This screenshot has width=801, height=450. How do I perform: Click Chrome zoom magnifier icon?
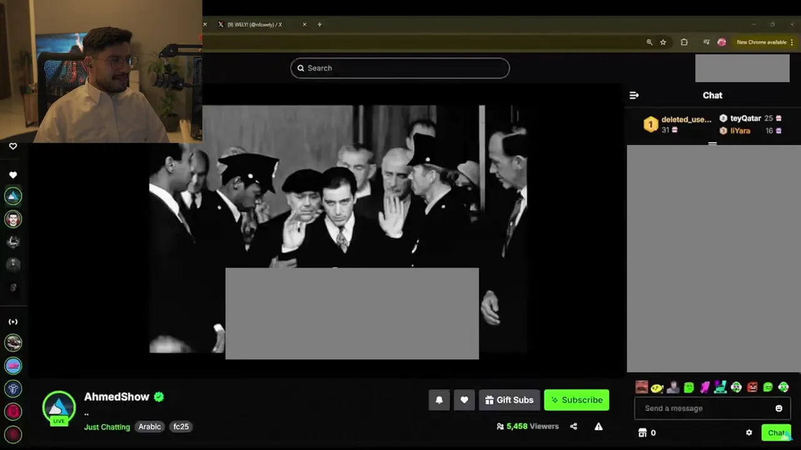click(x=649, y=42)
